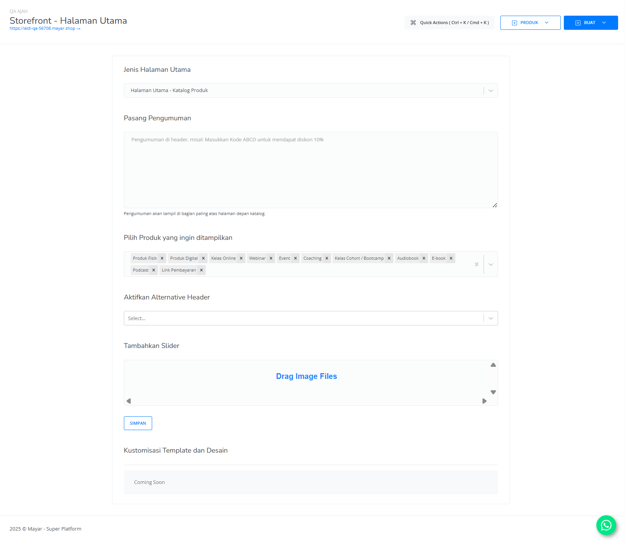625x542 pixels.
Task: Click the Kelas Online tag label
Action: coord(224,259)
